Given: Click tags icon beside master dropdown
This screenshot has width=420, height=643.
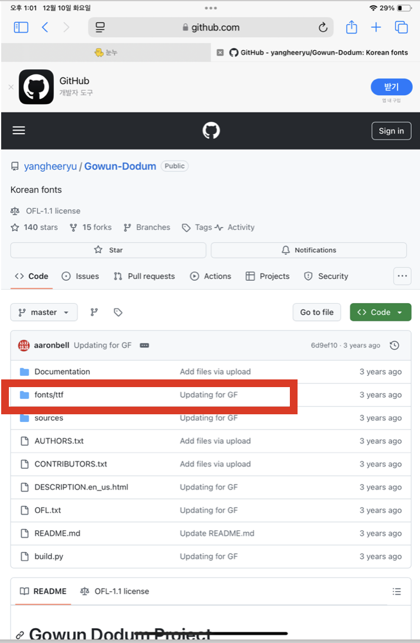Looking at the screenshot, I should pyautogui.click(x=118, y=313).
